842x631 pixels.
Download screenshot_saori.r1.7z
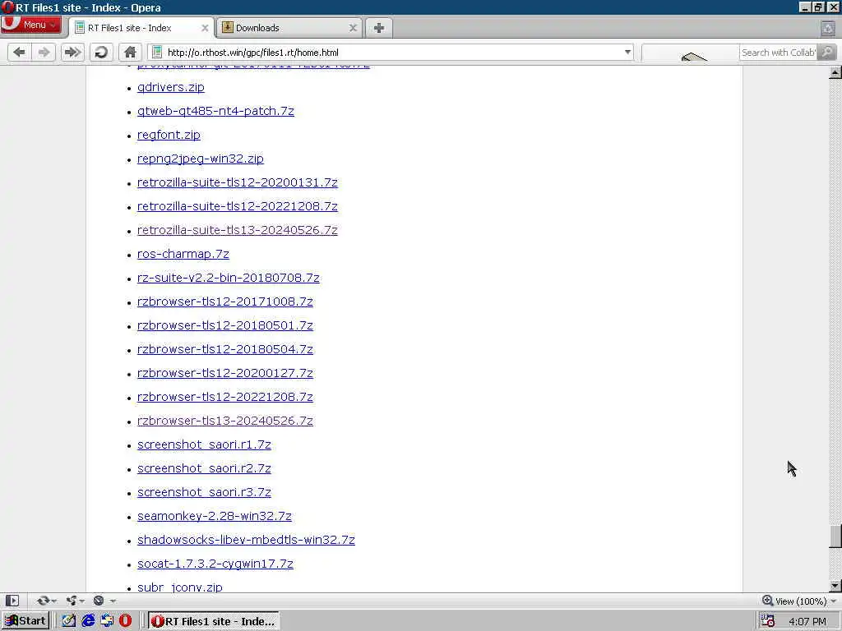[204, 444]
